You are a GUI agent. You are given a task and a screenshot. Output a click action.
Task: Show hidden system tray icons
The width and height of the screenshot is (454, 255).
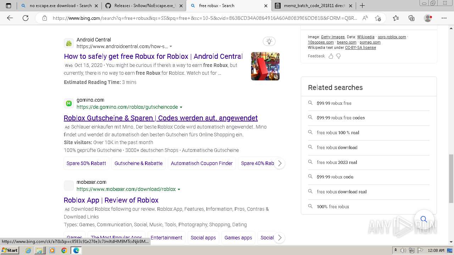(x=396, y=250)
